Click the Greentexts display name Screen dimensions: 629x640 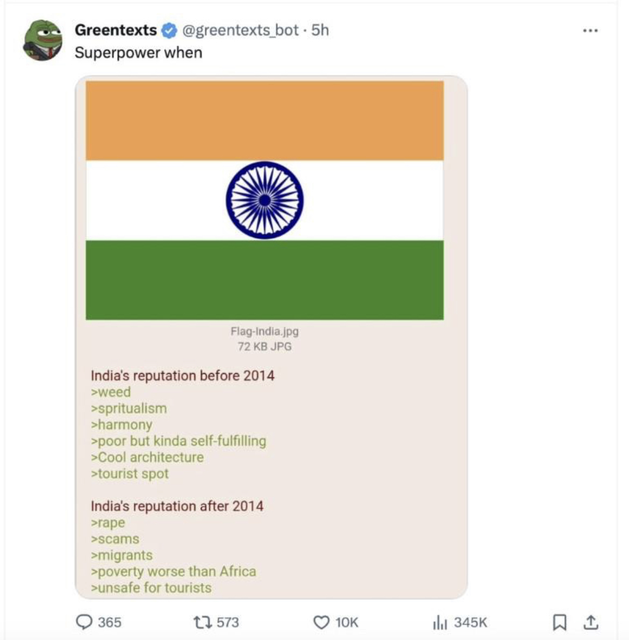pyautogui.click(x=116, y=30)
